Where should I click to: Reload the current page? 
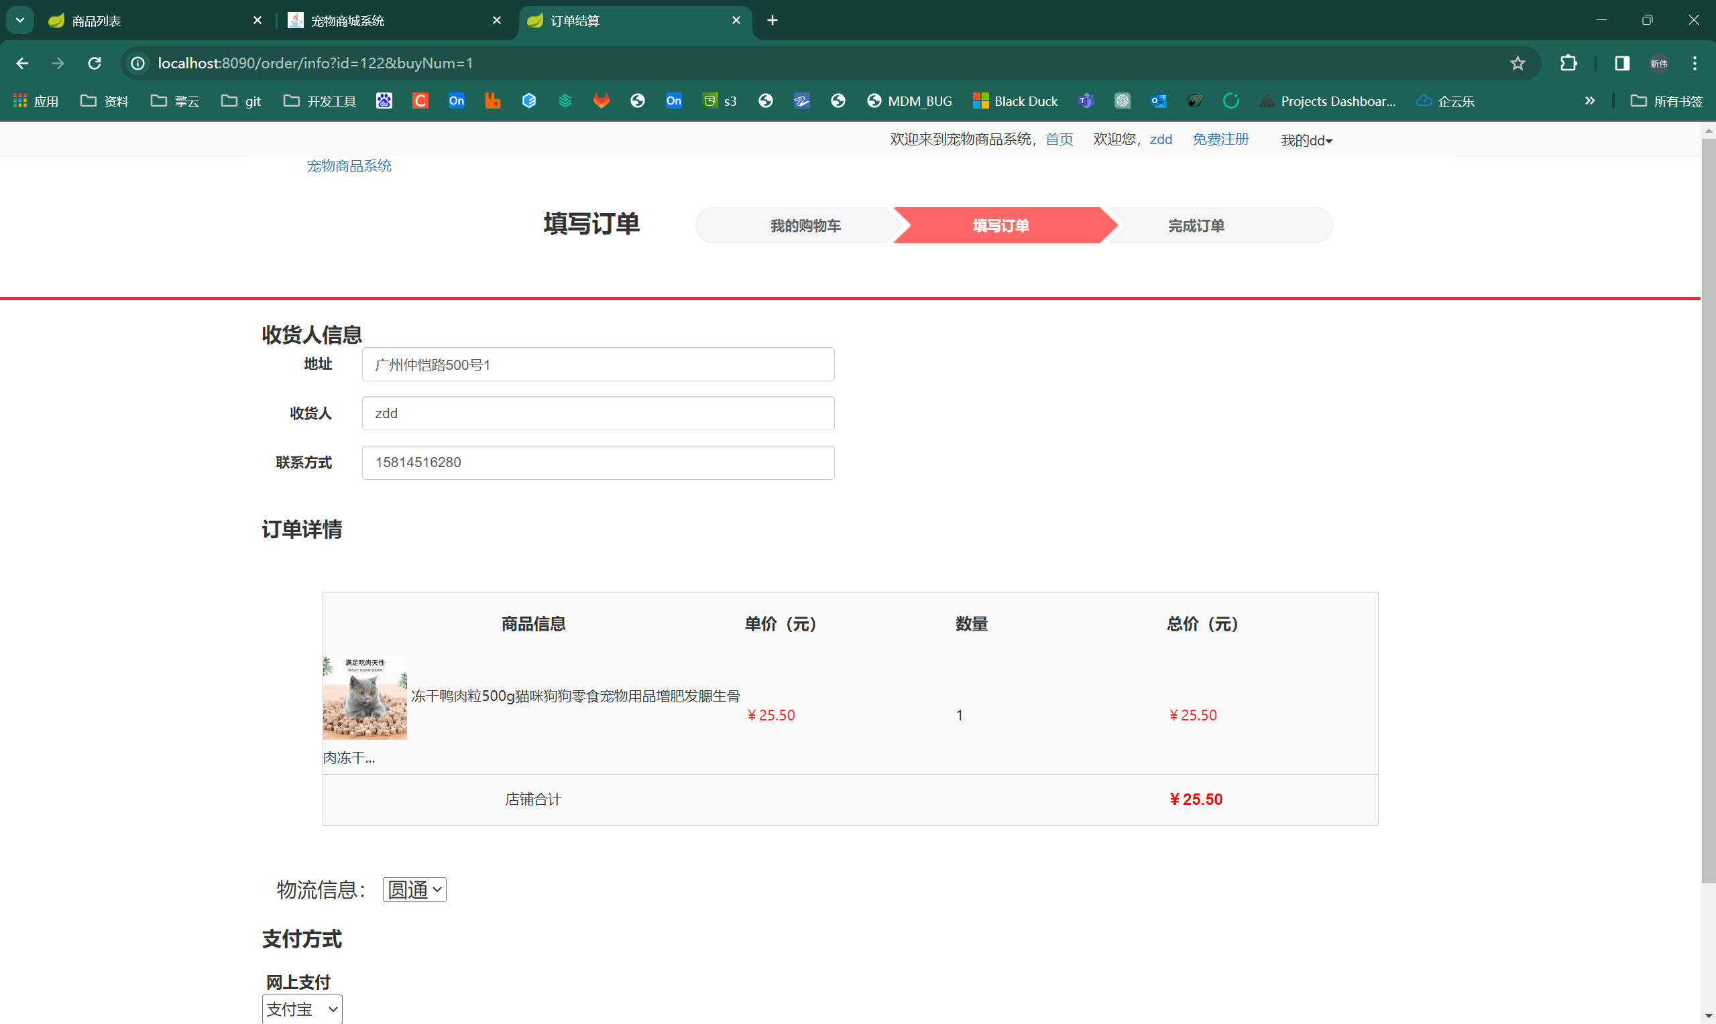tap(95, 64)
